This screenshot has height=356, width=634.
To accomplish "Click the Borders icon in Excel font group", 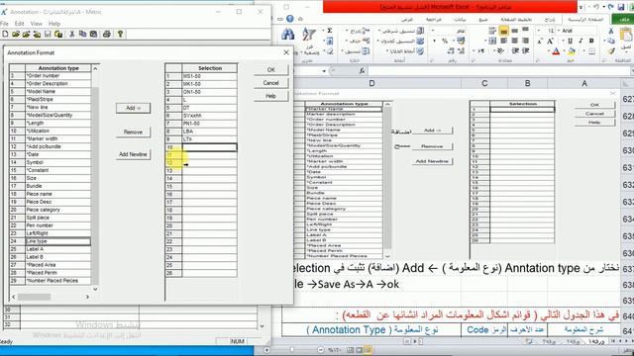I will (x=591, y=51).
